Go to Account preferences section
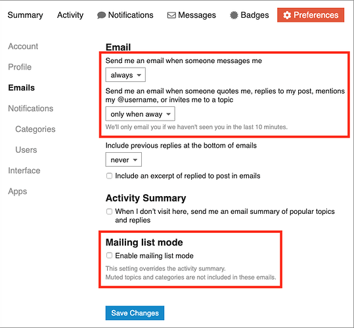Image resolution: width=354 pixels, height=328 pixels. [23, 46]
